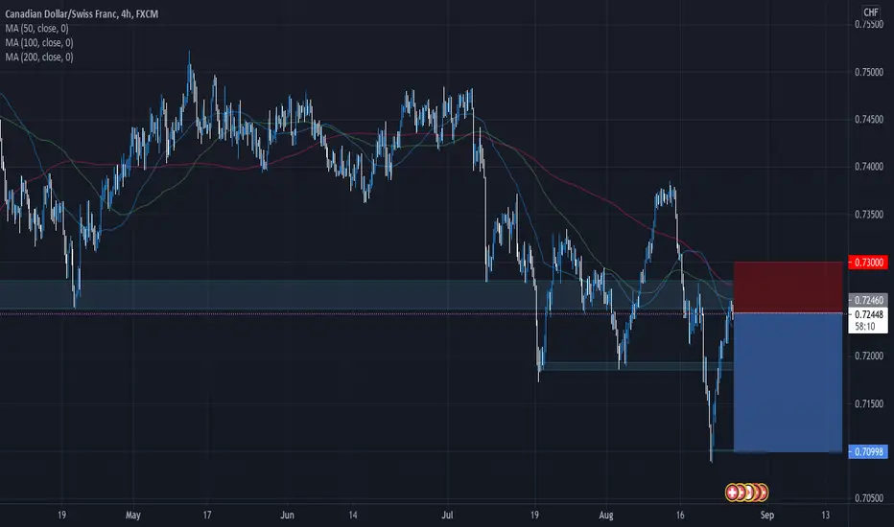
Task: Click the 0.72000 price axis label
Action: (869, 355)
